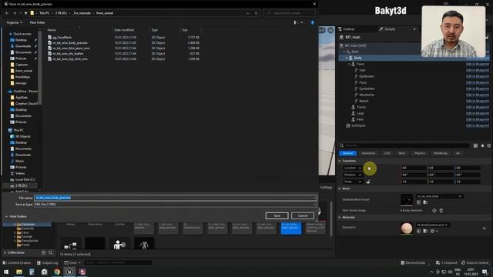Select the pg_FaceMesh file
Viewport: 493px width, 277px height.
point(62,38)
